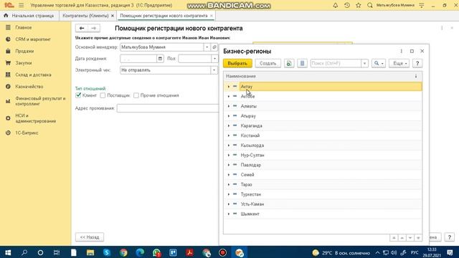Screen dimensions: 459x258
Task: Click the sort arrow in Наименование header
Action: 416,76
